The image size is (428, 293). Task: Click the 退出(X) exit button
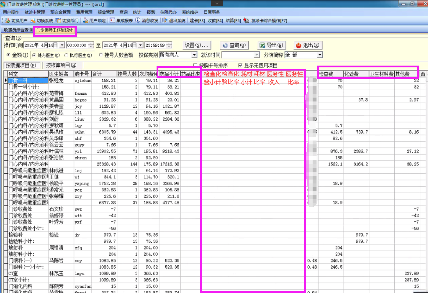coord(308,45)
